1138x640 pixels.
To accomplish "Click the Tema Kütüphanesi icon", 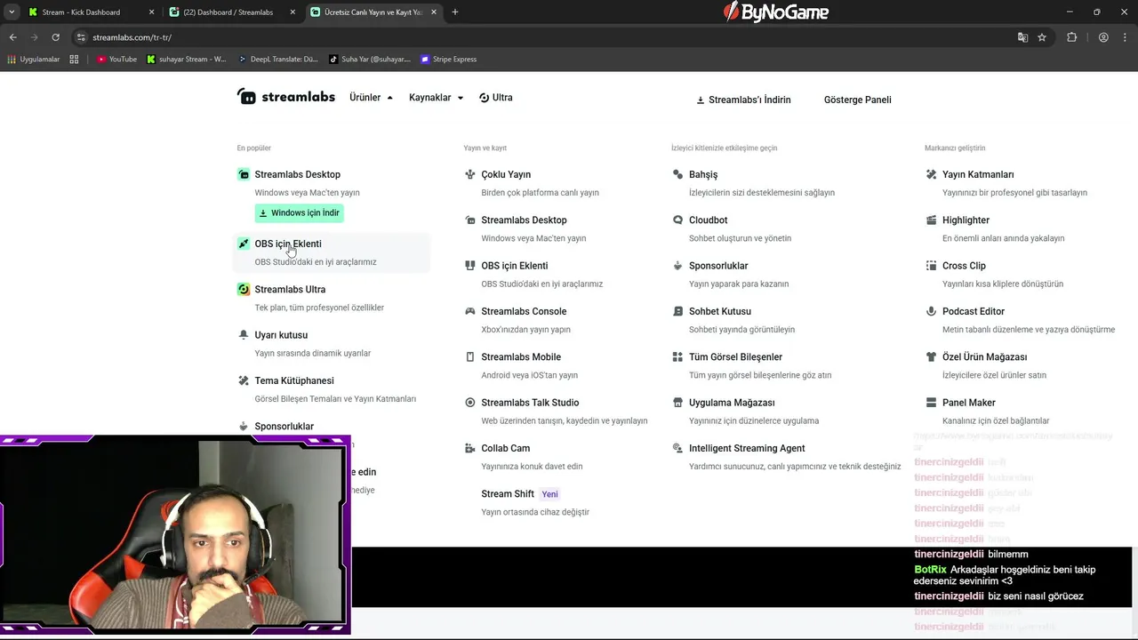I will (x=244, y=380).
